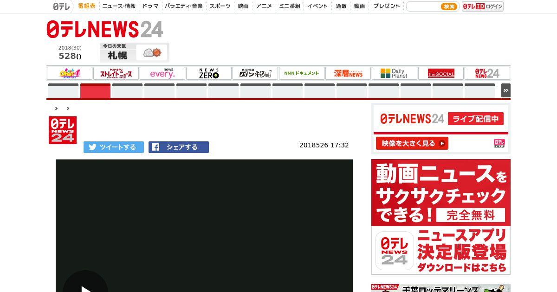Select the red active category tab
557x292 pixels.
(95, 90)
